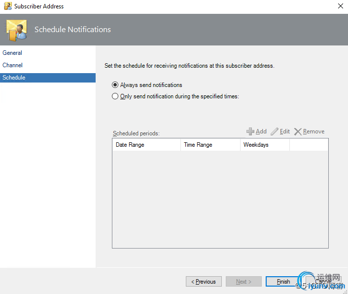This screenshot has width=348, height=294.
Task: Click the schedule instruction text
Action: [189, 66]
